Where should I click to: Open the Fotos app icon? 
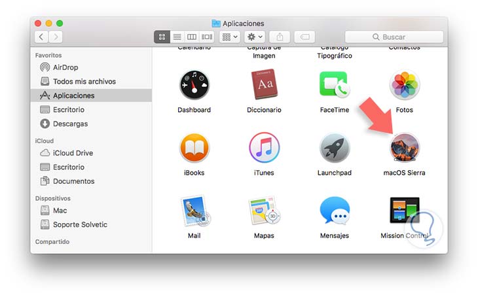[x=405, y=85]
